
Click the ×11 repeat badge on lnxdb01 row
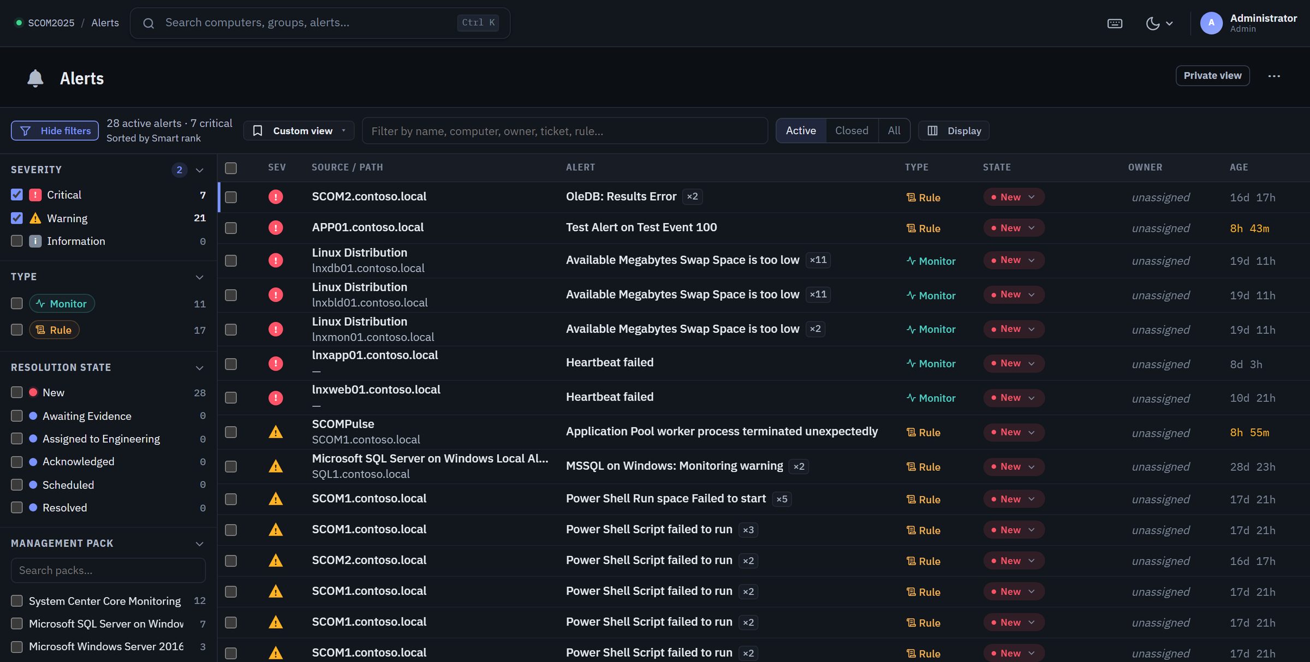pos(818,260)
